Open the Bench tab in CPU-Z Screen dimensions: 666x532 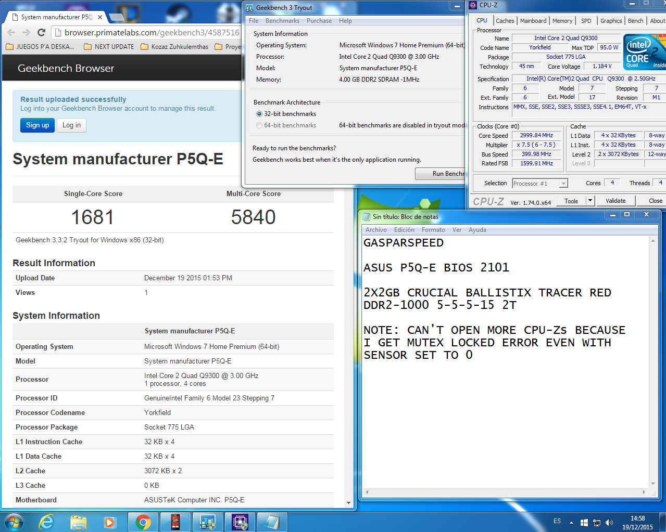(635, 21)
